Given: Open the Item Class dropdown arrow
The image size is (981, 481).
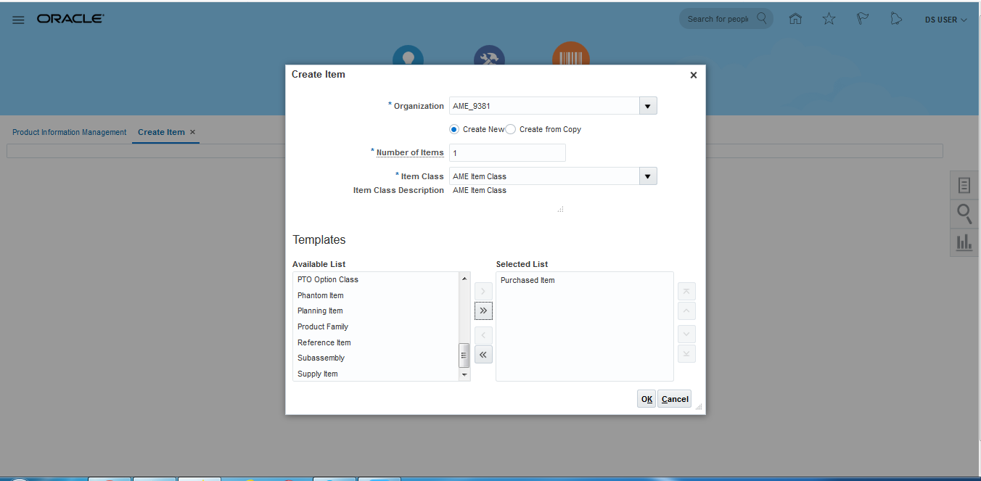Looking at the screenshot, I should 648,176.
